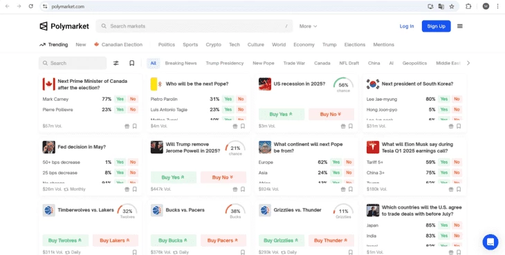Select the Sports category

190,45
